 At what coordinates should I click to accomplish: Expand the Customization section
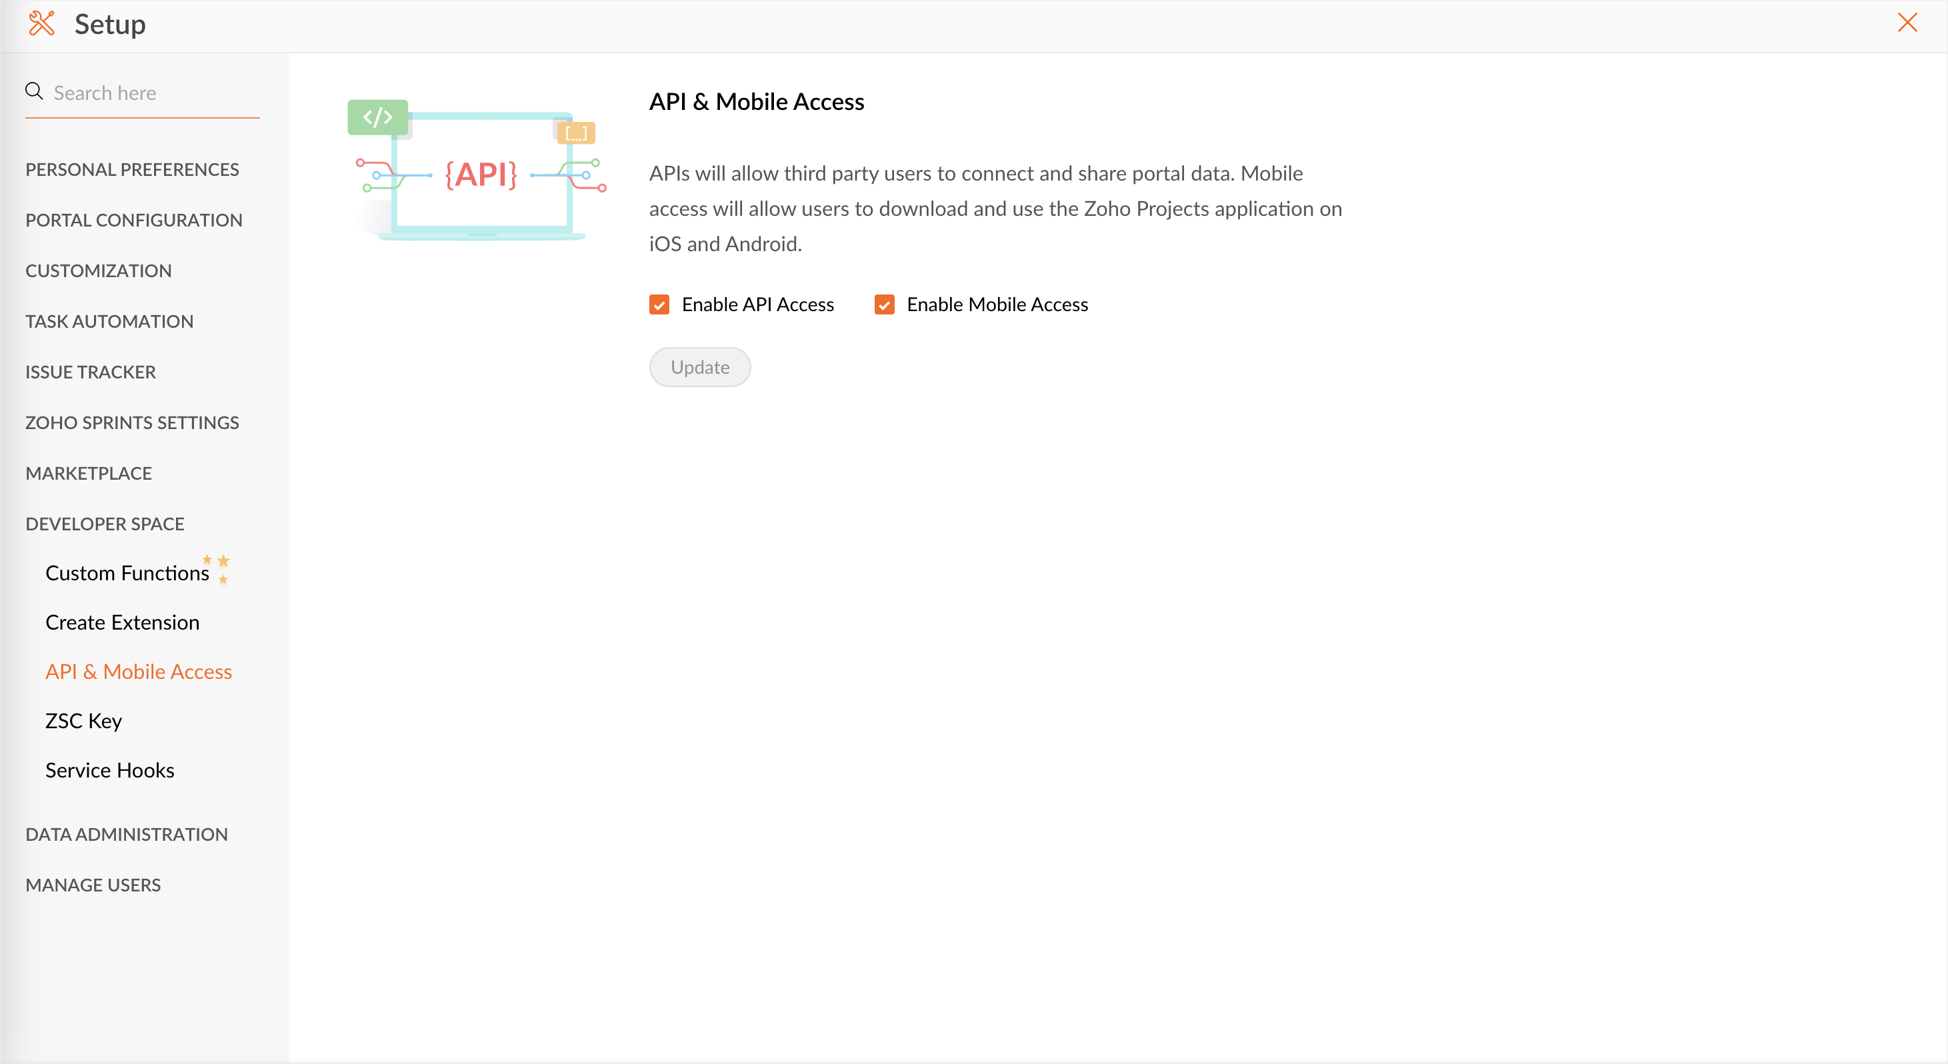click(98, 270)
